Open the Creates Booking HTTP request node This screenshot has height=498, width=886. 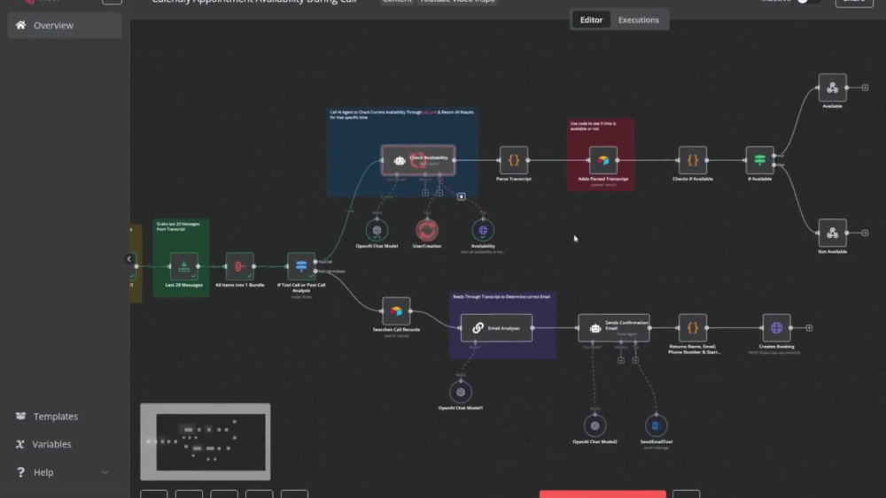point(776,327)
